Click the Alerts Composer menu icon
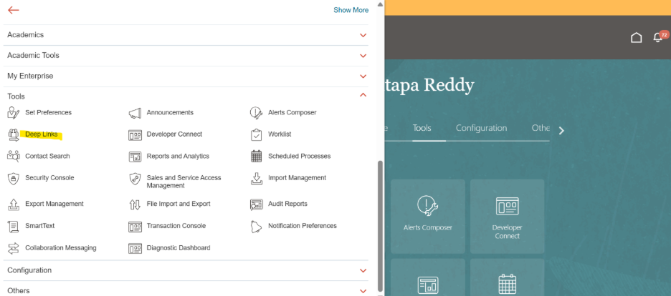Image resolution: width=671 pixels, height=296 pixels. pos(256,112)
